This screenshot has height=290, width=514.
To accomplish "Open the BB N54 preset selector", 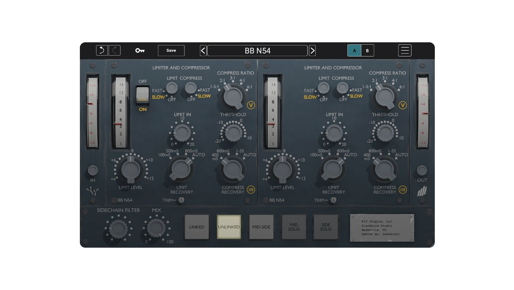I will 257,50.
